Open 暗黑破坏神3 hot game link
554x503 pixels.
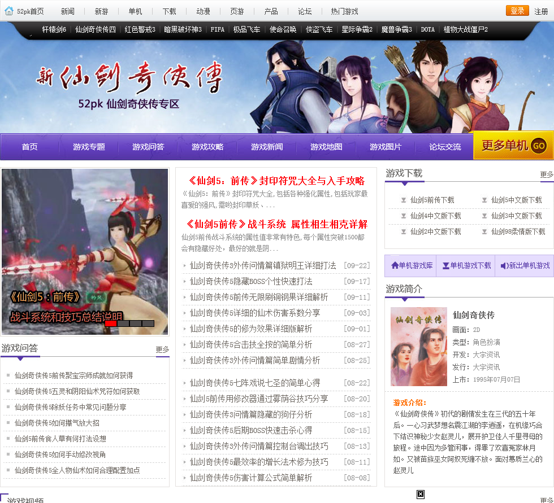coord(183,29)
